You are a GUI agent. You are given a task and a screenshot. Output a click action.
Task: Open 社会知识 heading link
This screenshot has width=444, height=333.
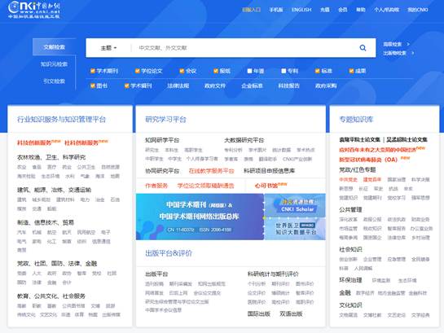pos(350,249)
